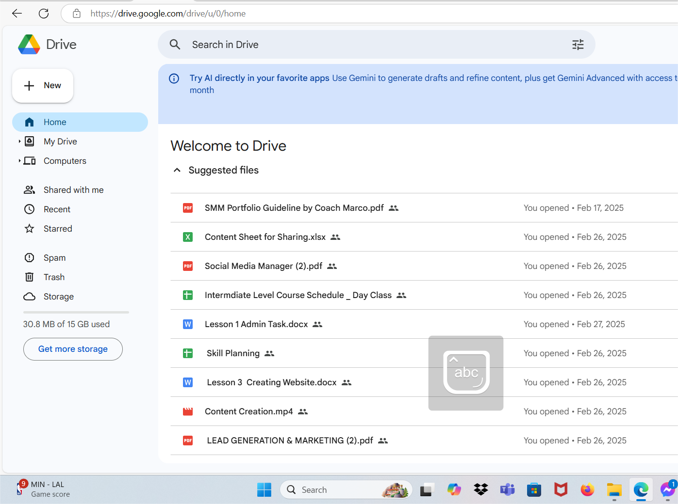Click the You opened Feb 17, 2025 text
The height and width of the screenshot is (504, 678).
pos(574,208)
